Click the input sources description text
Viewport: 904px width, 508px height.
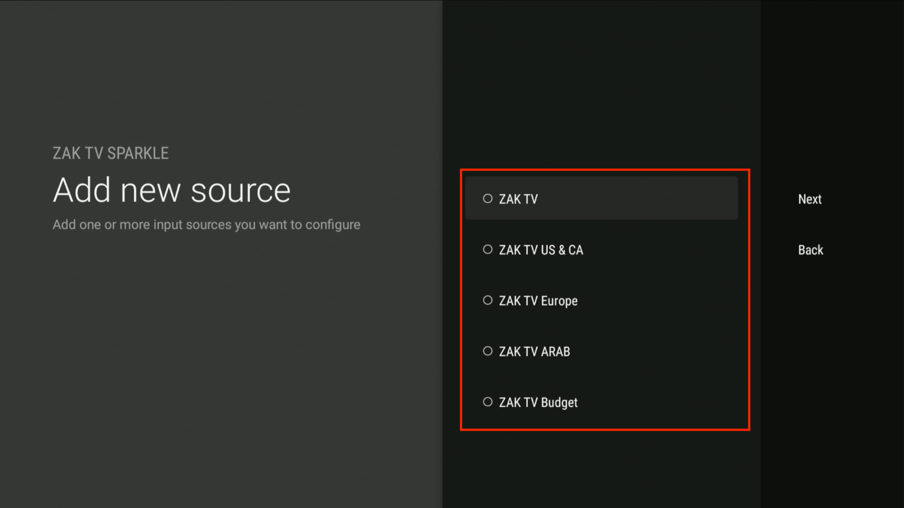pos(206,225)
